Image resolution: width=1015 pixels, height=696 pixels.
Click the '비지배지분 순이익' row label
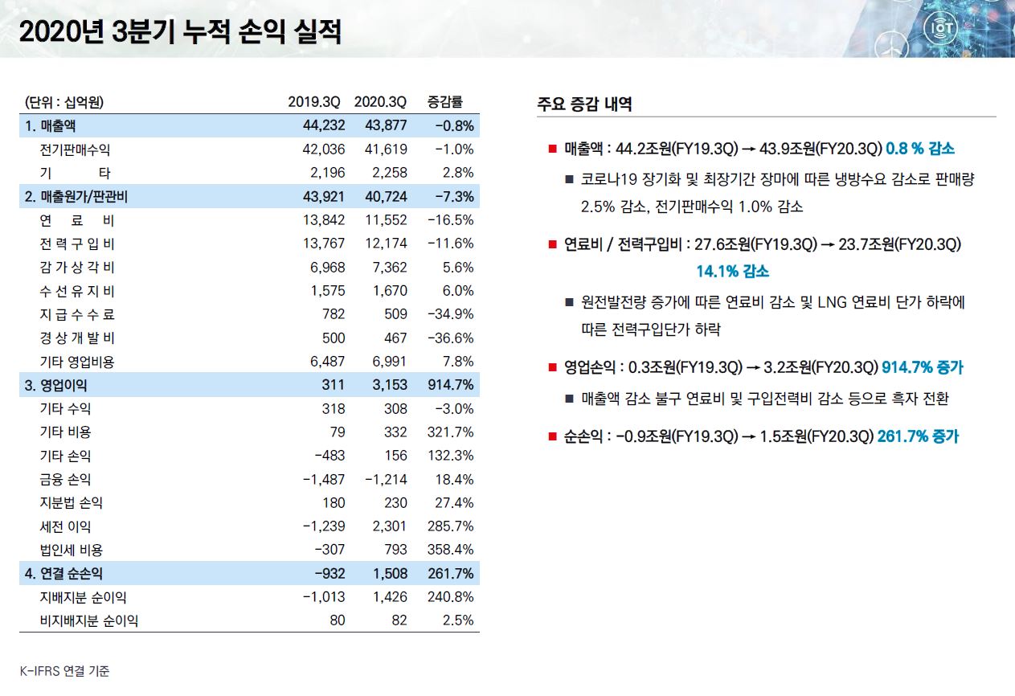(x=88, y=620)
